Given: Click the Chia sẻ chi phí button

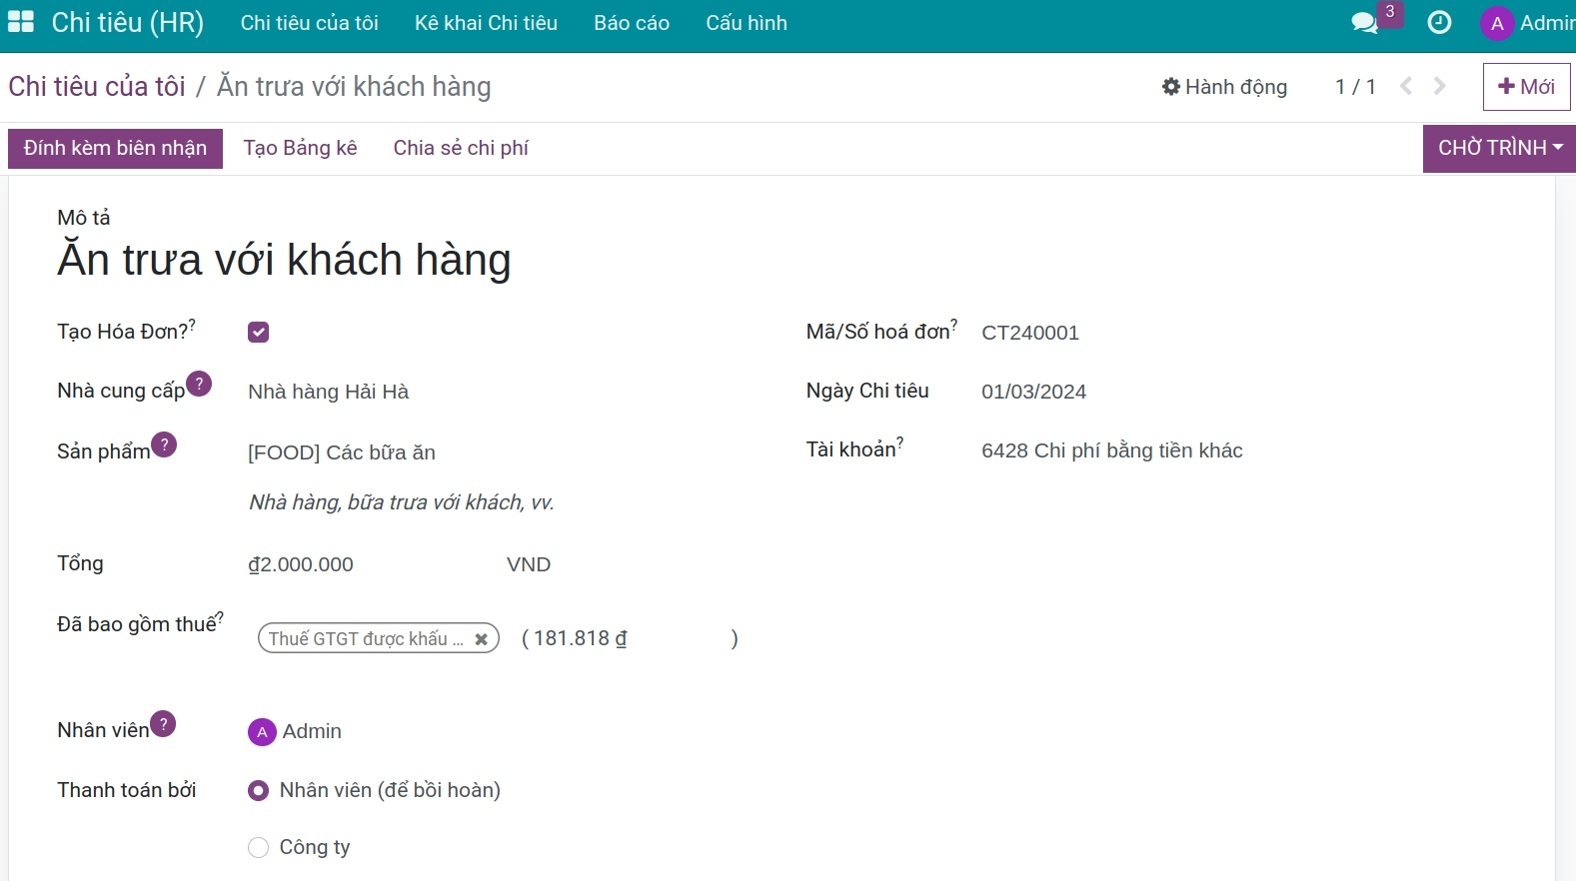Looking at the screenshot, I should point(461,148).
